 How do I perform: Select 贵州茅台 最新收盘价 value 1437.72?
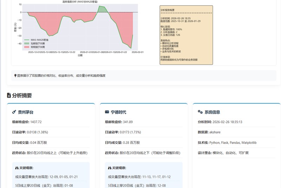(36, 122)
